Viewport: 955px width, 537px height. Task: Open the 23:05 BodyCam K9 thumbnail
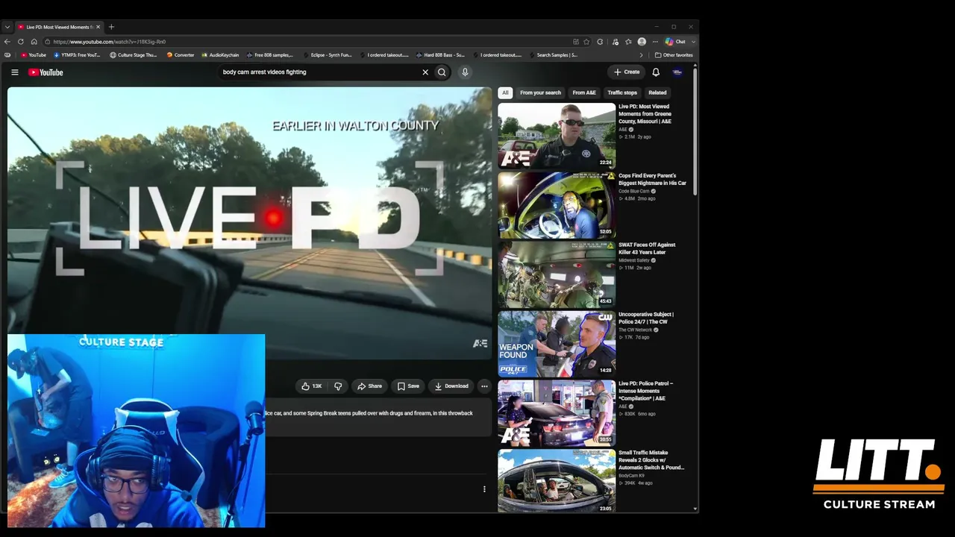coord(557,481)
